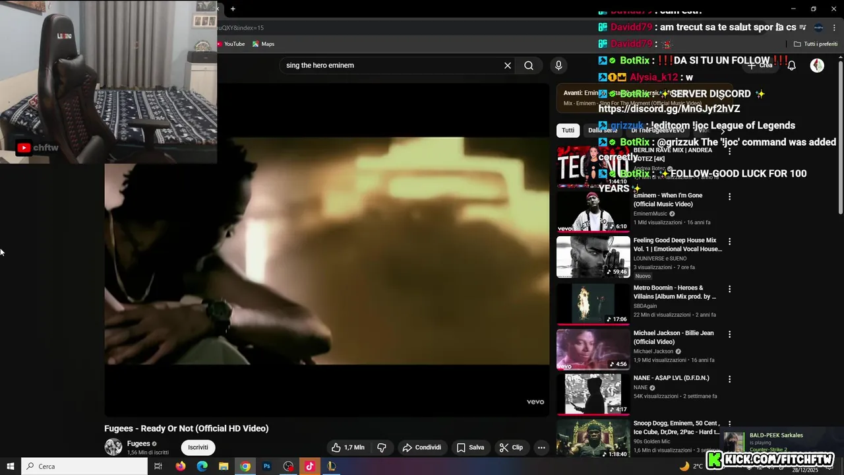The width and height of the screenshot is (844, 475).
Task: Open 'Feeling Good Deep House Mix' thumbnail
Action: [593, 257]
